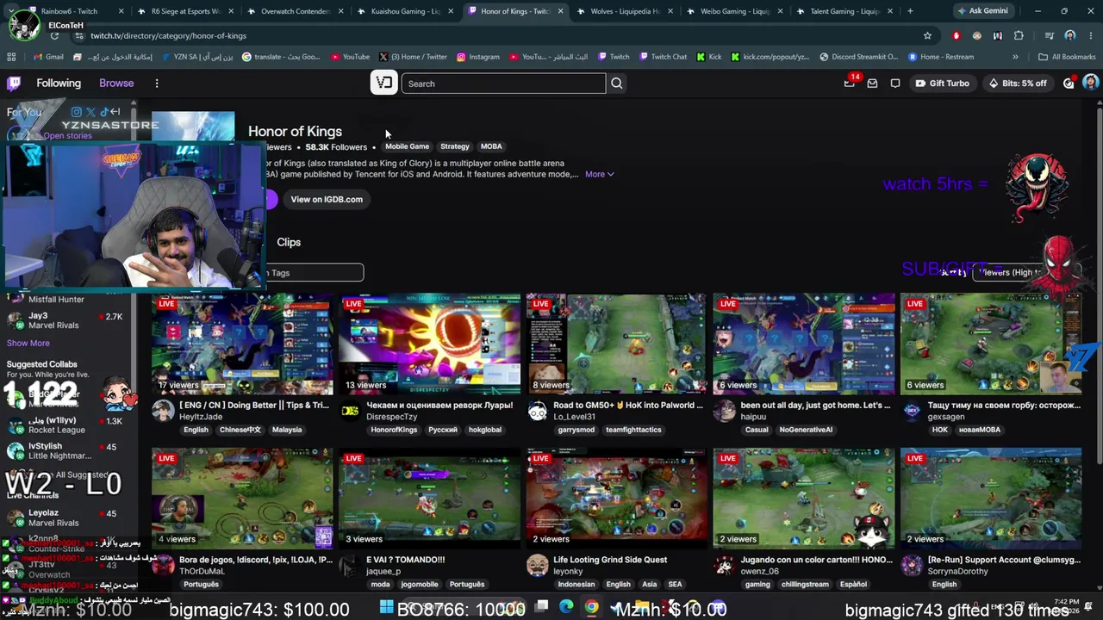The image size is (1103, 620).
Task: Click owenz_06's channel avatar
Action: pyautogui.click(x=724, y=565)
